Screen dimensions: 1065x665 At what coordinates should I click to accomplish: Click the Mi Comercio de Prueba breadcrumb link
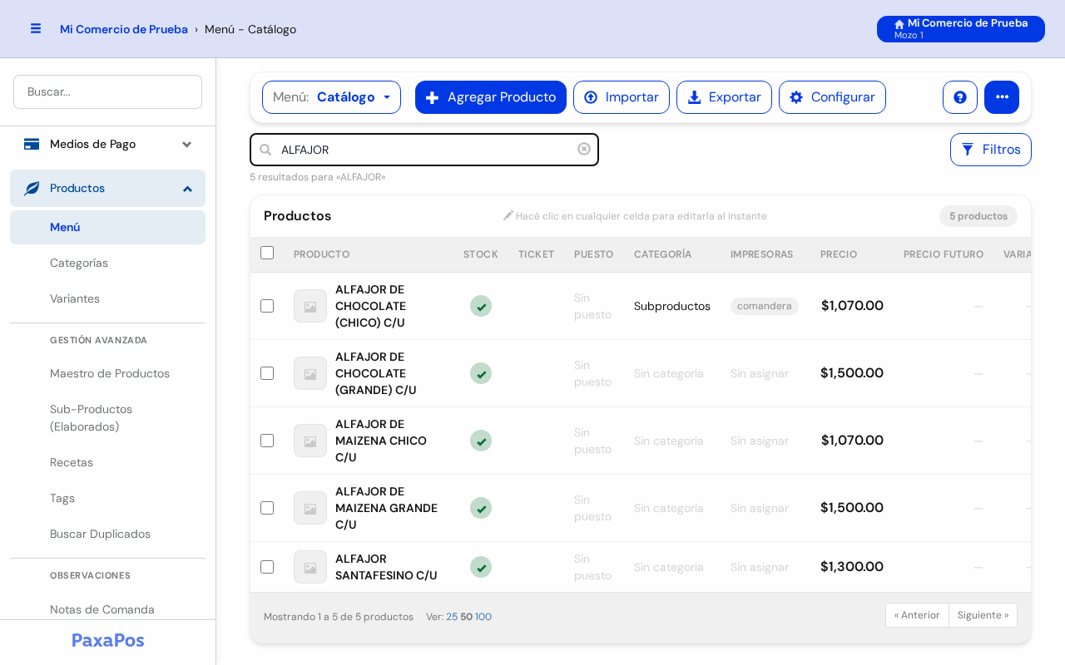pos(124,29)
